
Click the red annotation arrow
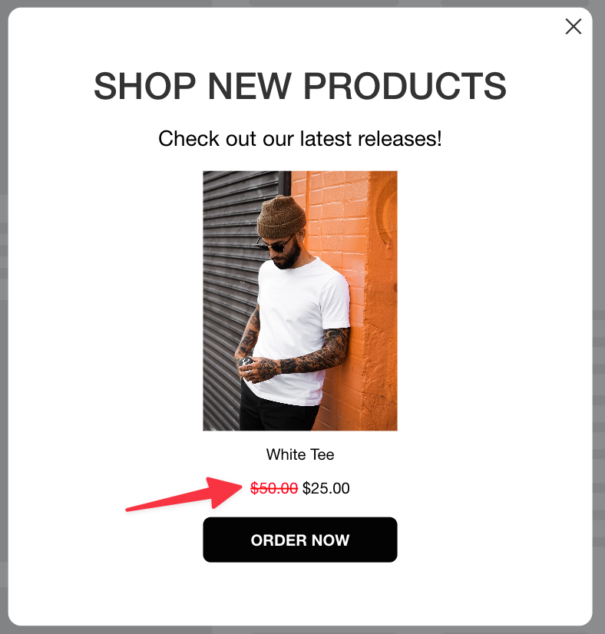[x=184, y=494]
